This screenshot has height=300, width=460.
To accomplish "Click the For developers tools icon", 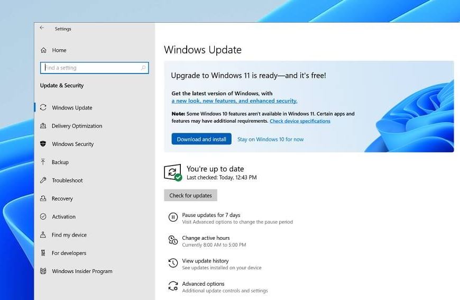I will (x=43, y=253).
